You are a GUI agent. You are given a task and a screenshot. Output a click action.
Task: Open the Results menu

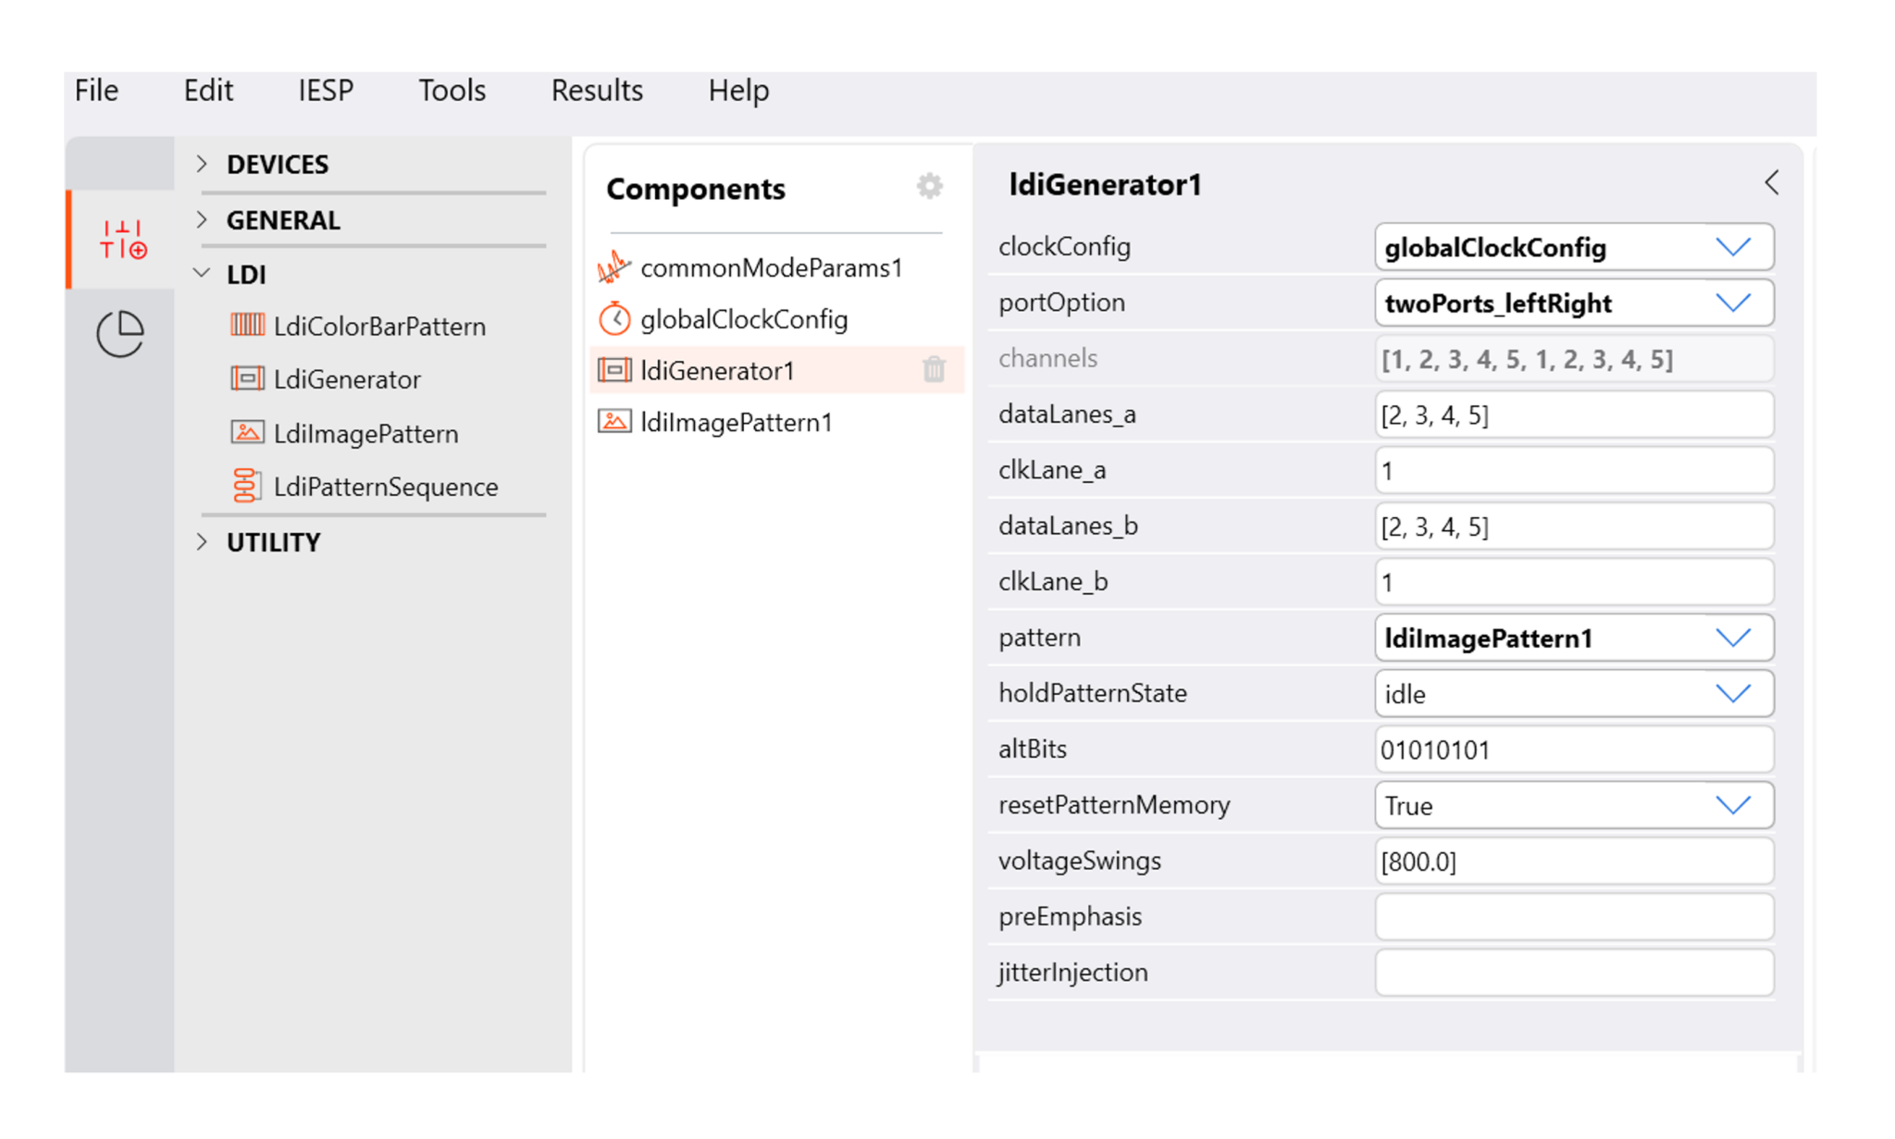(597, 91)
